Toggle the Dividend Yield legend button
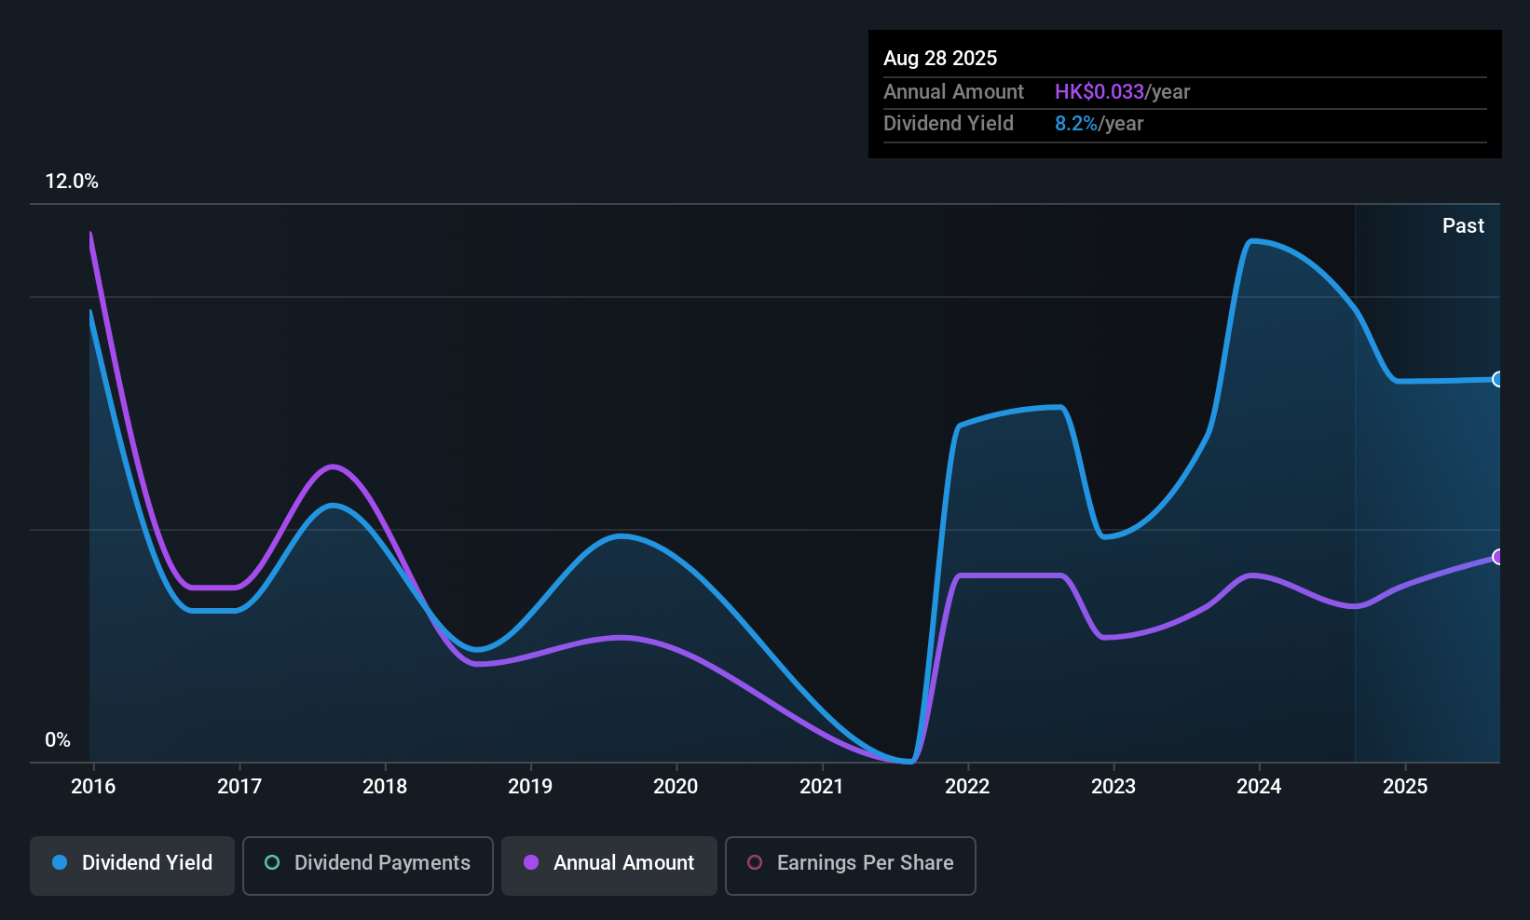 point(132,865)
